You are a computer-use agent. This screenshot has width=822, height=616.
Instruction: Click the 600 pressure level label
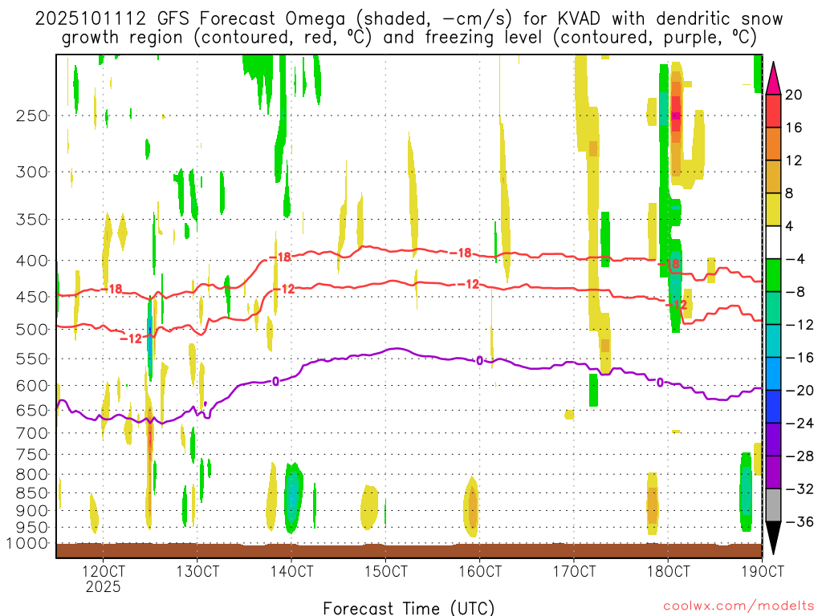[32, 386]
